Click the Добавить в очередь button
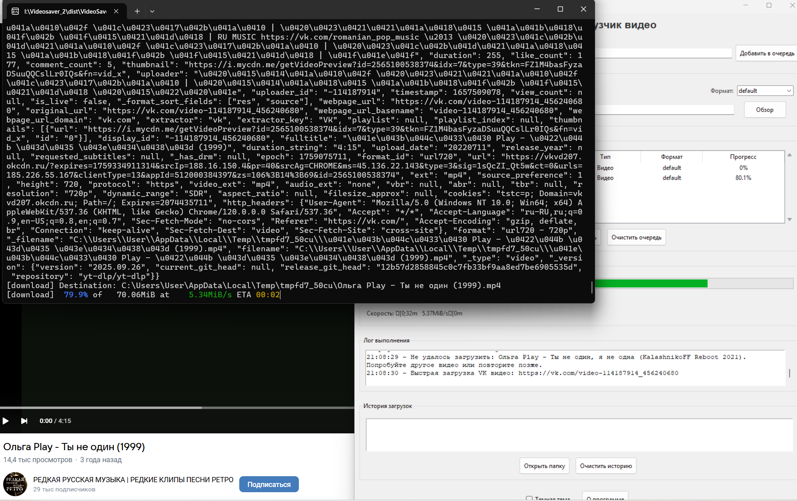The width and height of the screenshot is (797, 501). (767, 53)
